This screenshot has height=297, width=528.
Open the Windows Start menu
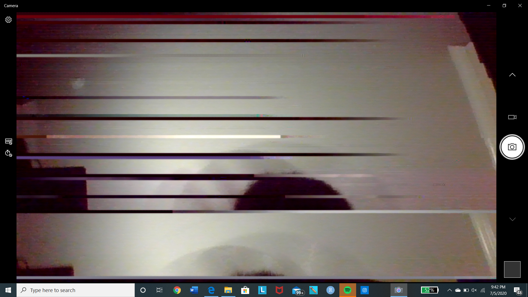(8, 290)
